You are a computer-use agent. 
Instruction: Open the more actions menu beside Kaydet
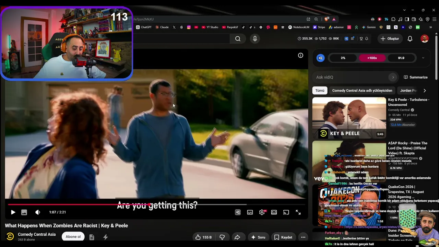click(x=303, y=237)
